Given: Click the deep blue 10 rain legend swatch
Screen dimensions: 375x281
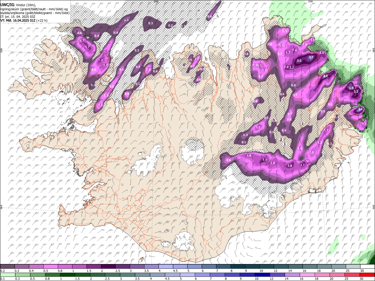Looking at the screenshot, I should 262,275.
